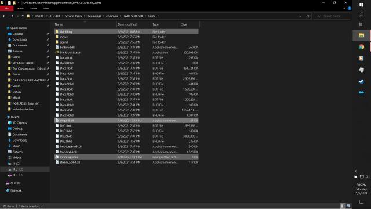Select the movie folder icon

[57, 37]
